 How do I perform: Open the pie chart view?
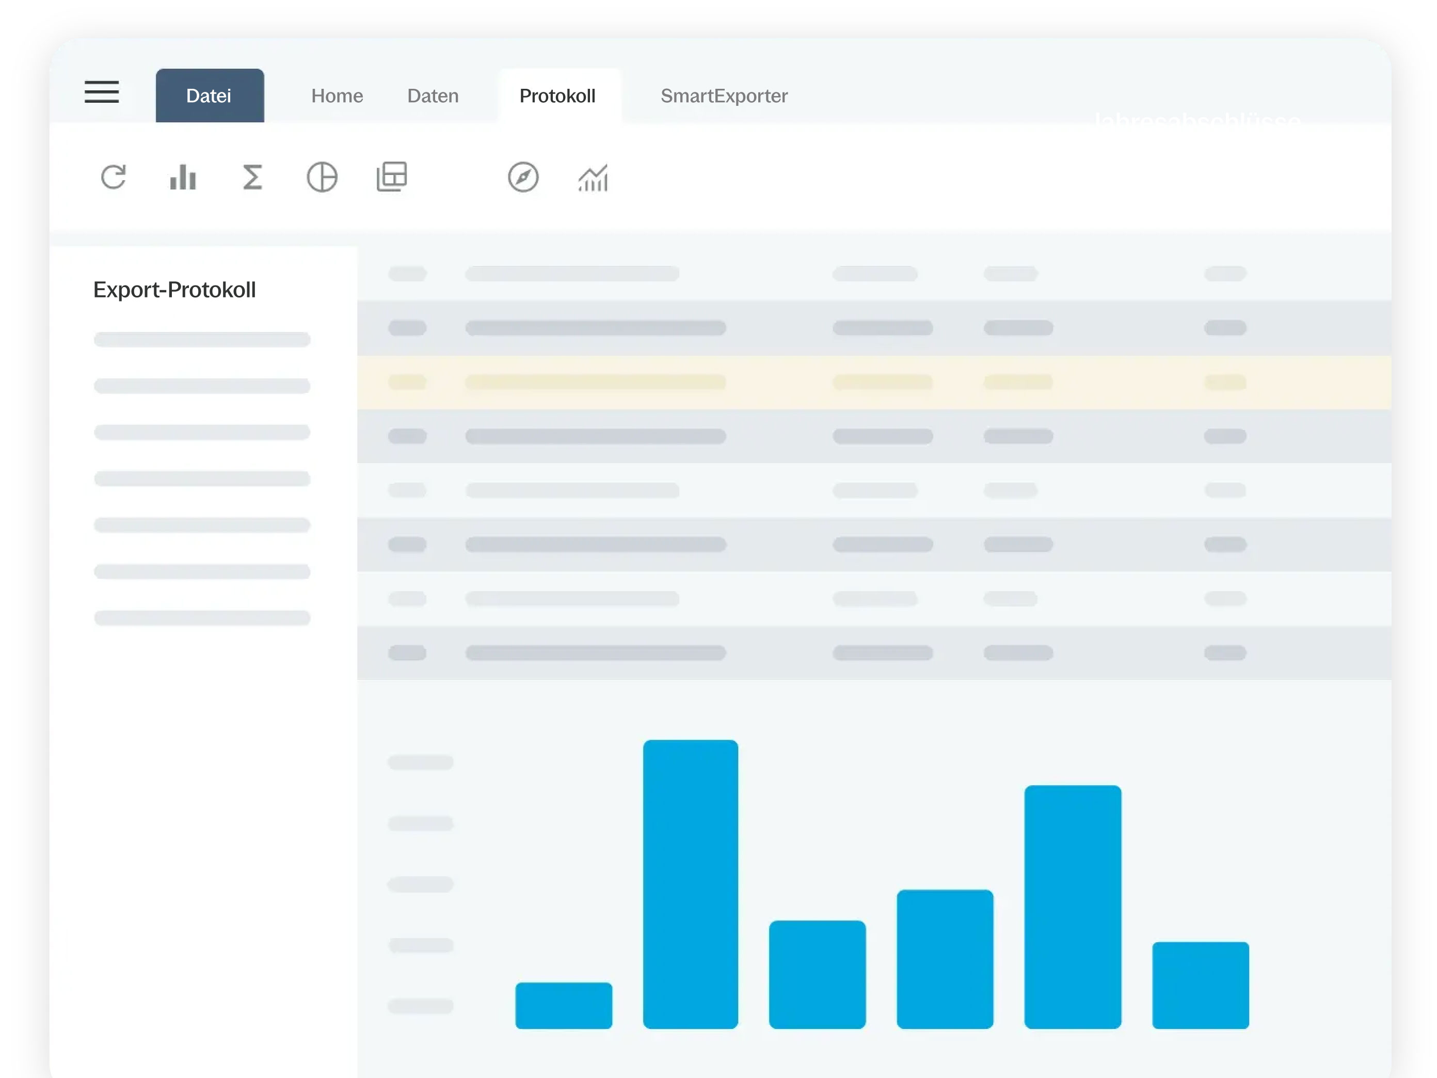pos(323,177)
